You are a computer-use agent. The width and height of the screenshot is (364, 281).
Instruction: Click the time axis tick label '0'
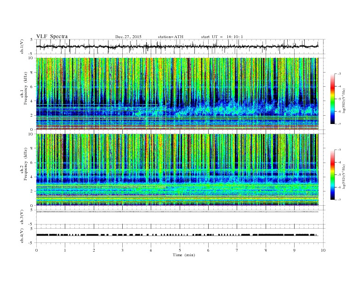[x=36, y=250]
